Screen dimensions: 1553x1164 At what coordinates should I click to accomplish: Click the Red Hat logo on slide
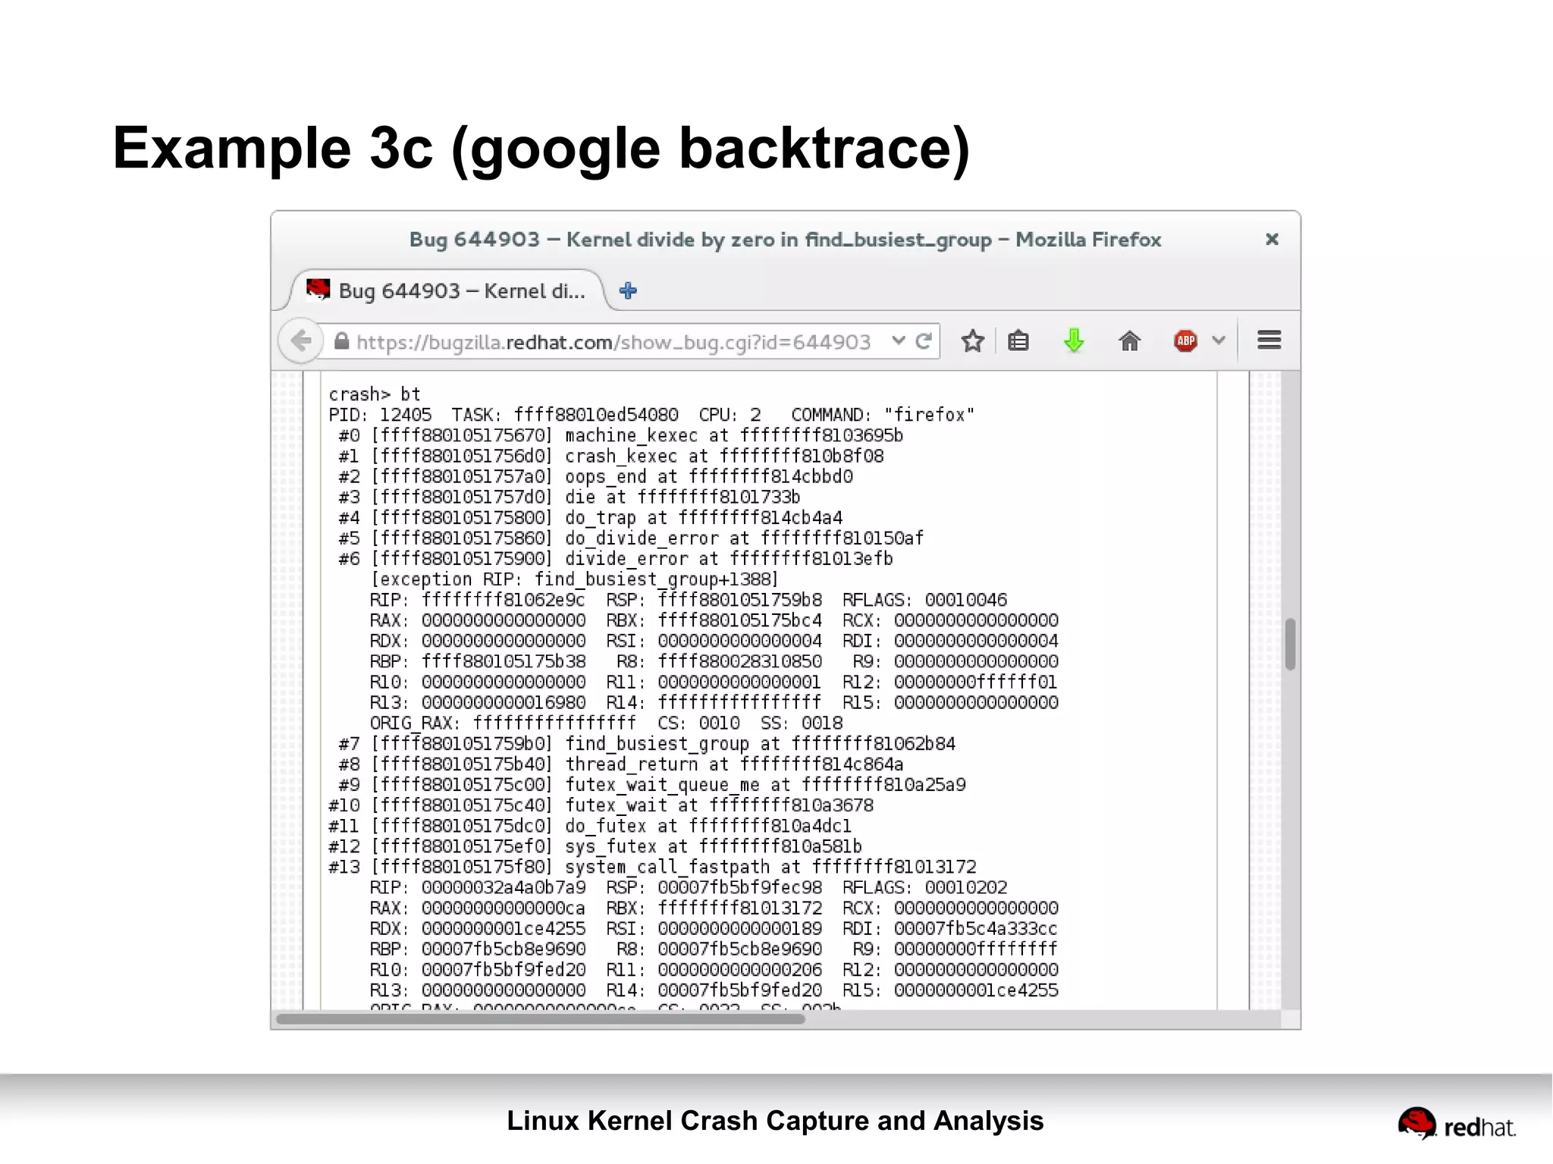point(1457,1123)
